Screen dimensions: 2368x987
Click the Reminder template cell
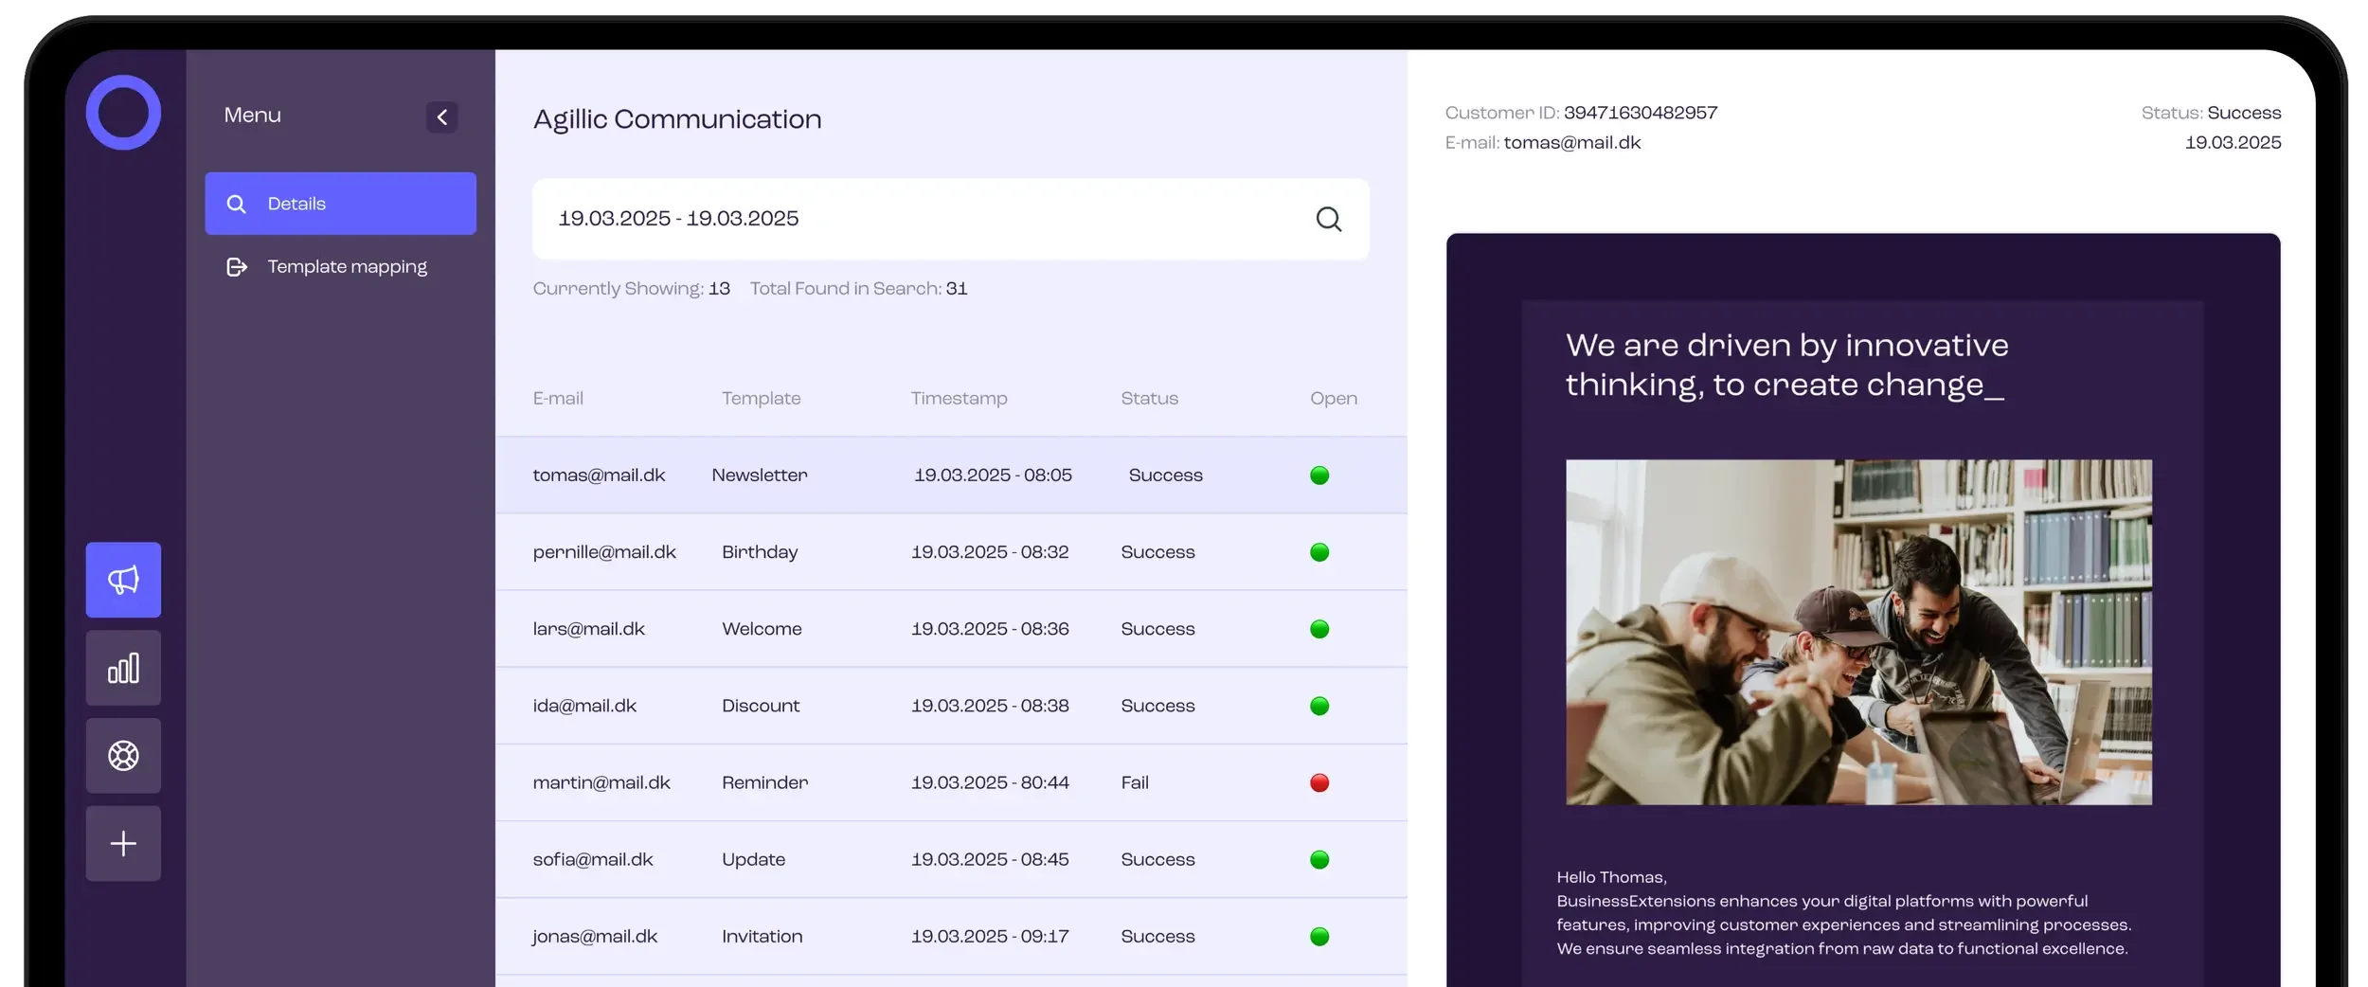(x=764, y=782)
